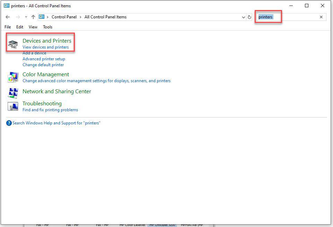Expand the Control Panel breadcrumb chevron

[81, 17]
